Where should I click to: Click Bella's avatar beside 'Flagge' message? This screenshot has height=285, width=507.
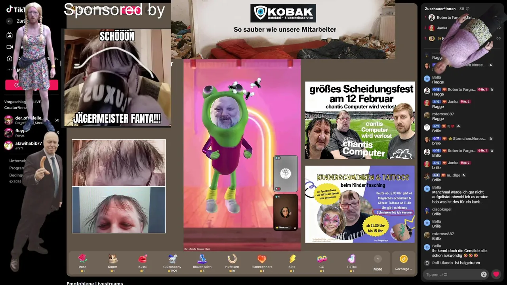tap(427, 78)
